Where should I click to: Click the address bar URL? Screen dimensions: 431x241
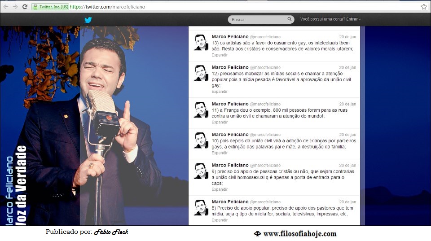(x=108, y=7)
